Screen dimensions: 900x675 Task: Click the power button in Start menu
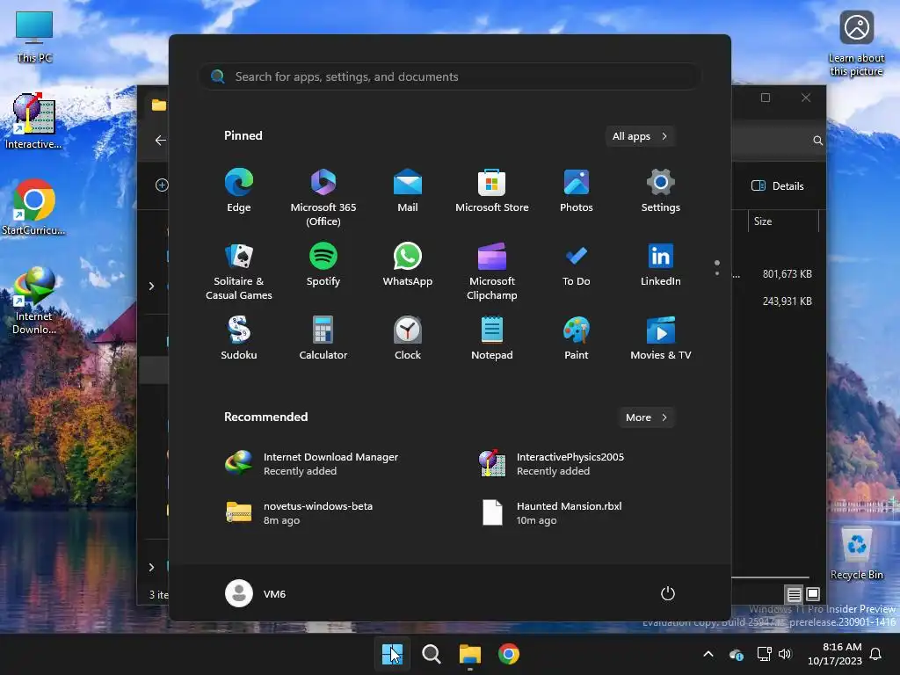tap(668, 593)
